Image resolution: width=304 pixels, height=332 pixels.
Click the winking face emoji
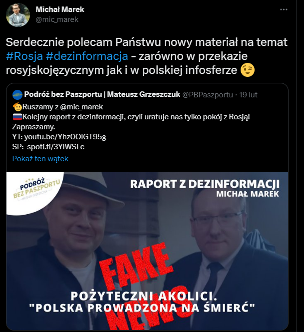[x=248, y=70]
